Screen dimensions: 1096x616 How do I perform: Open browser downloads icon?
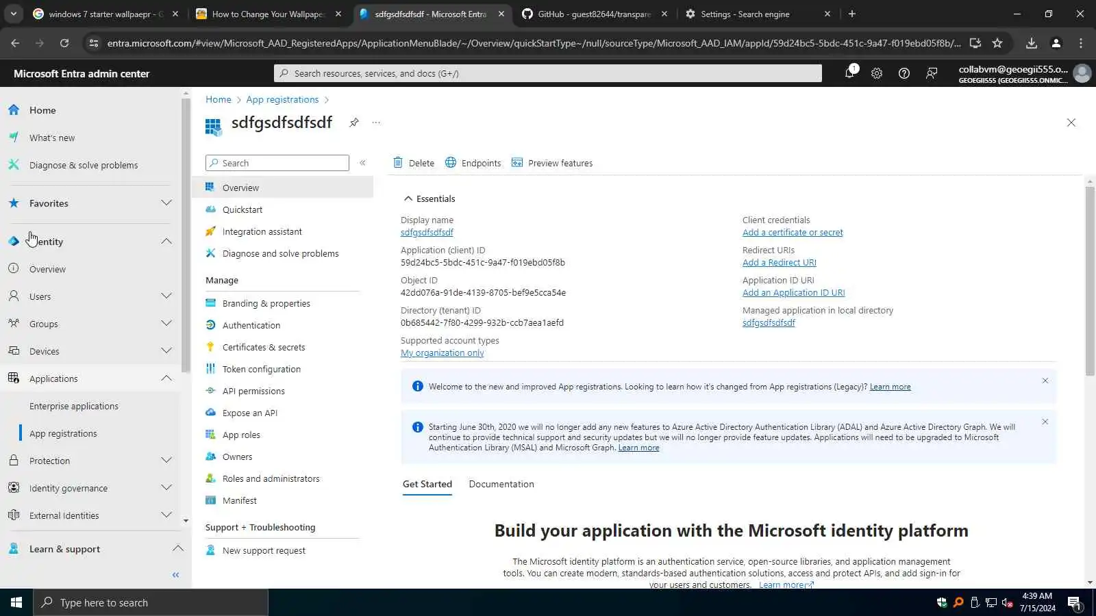(1032, 43)
